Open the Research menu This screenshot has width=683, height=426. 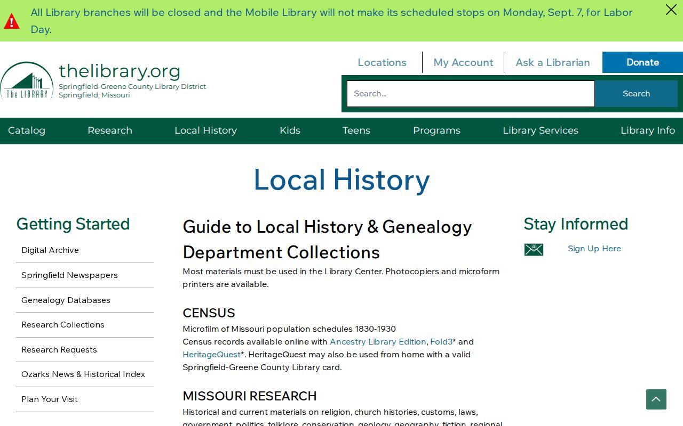pos(110,130)
